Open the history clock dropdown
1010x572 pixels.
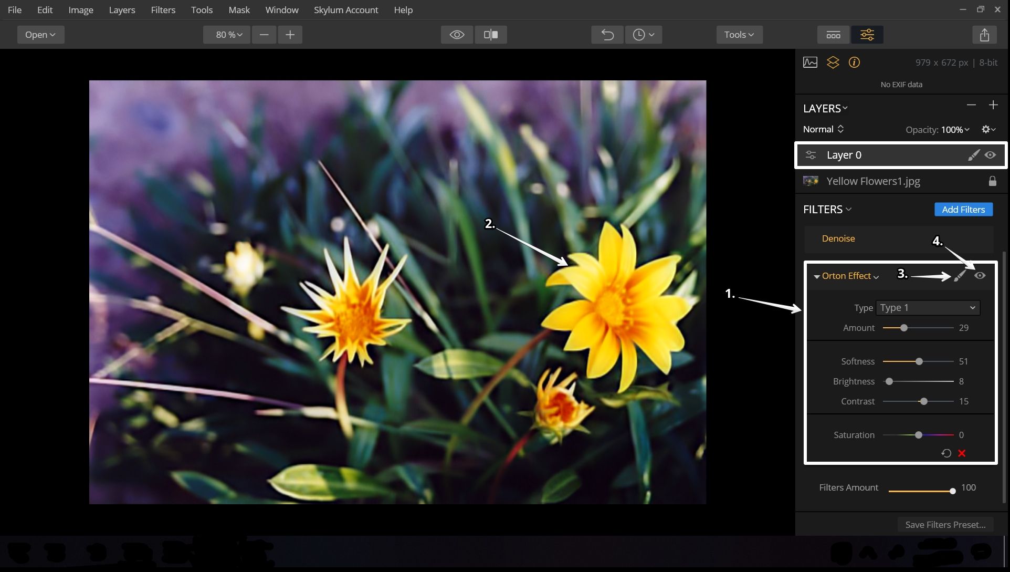(644, 35)
